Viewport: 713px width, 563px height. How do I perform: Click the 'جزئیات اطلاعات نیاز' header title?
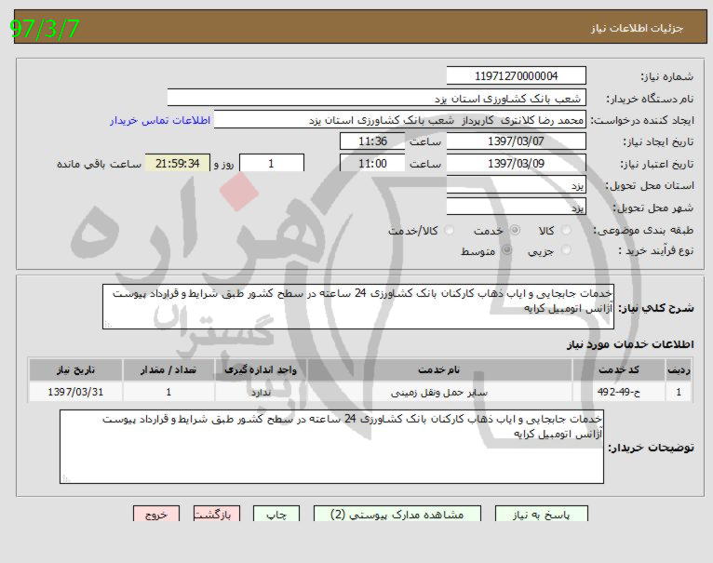click(637, 28)
